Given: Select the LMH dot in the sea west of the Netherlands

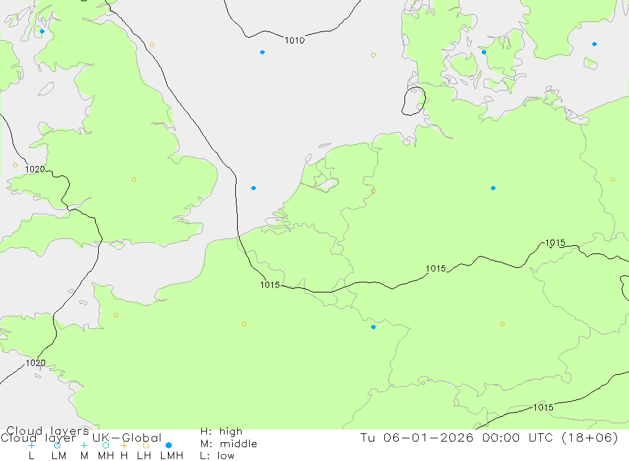Looking at the screenshot, I should point(253,188).
